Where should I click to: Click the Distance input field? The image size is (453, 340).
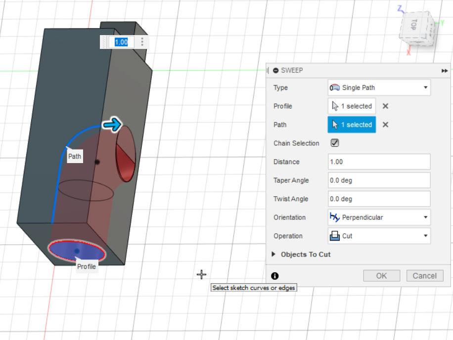pyautogui.click(x=379, y=162)
